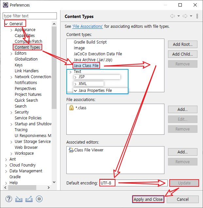
Task: Select Content Types in the tree
Action: 27,47
